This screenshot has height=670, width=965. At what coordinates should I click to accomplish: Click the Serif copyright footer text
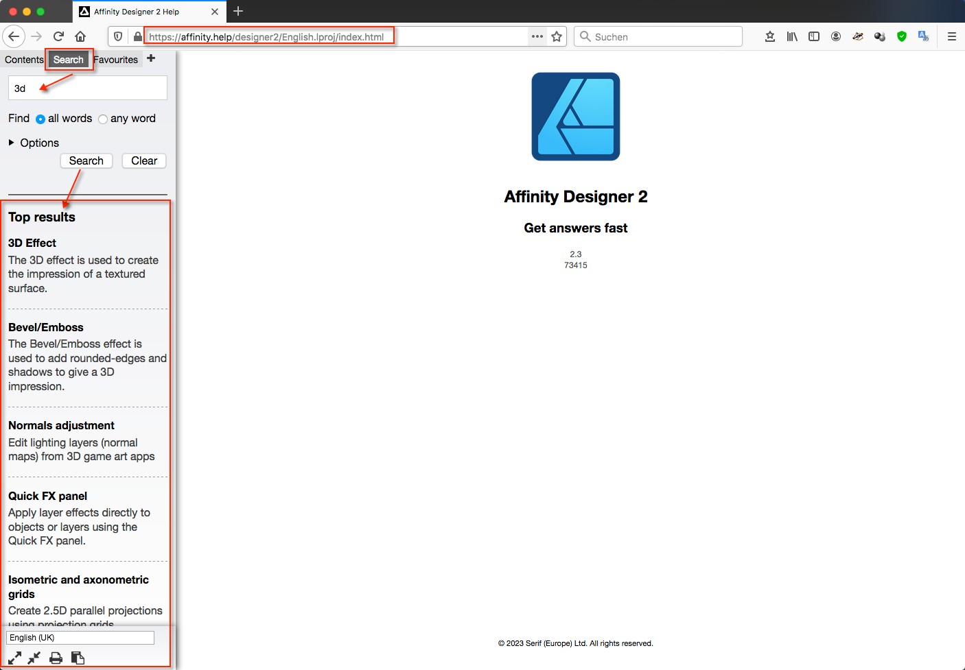coord(576,643)
